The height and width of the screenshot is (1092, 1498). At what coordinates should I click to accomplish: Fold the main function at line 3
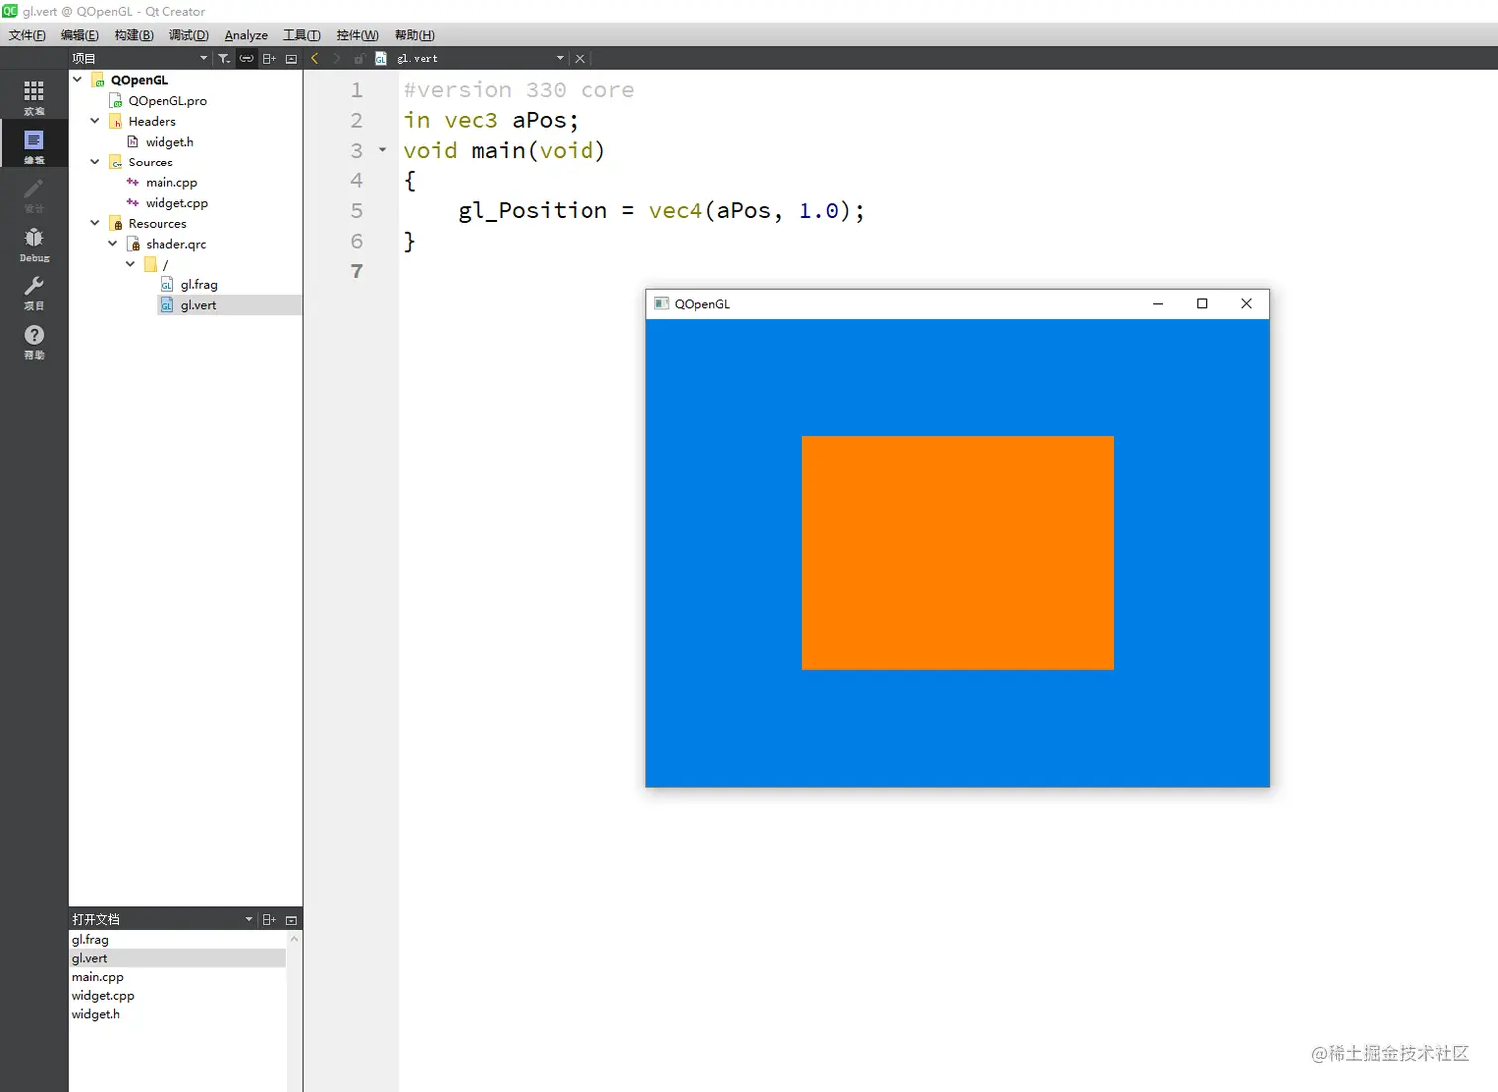point(382,150)
